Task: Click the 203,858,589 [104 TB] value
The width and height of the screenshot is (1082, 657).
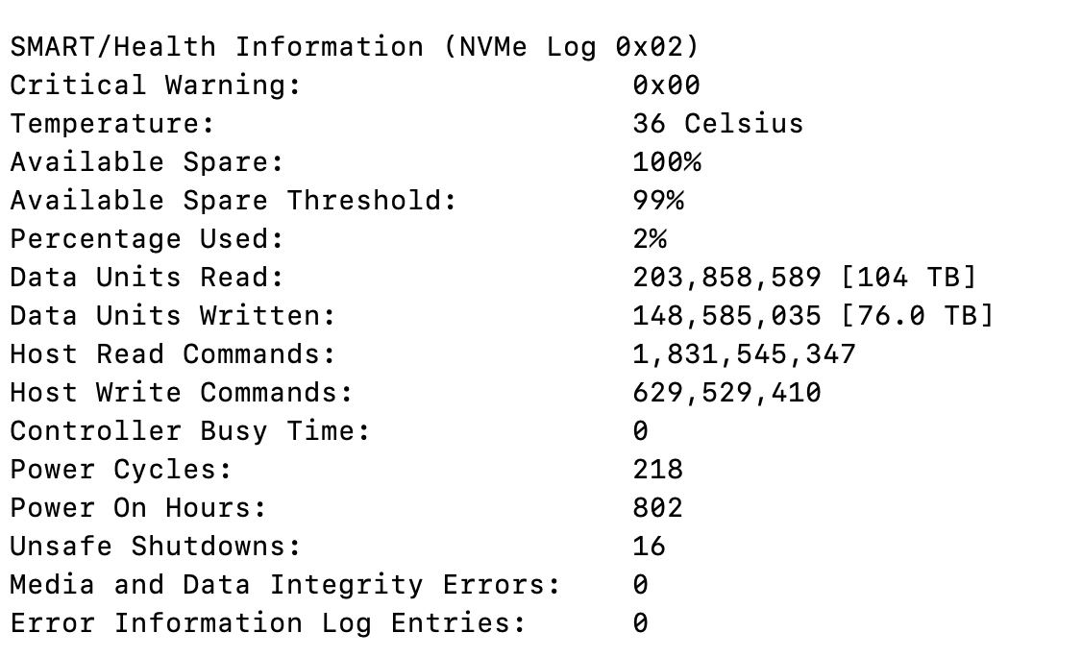Action: pyautogui.click(x=805, y=278)
